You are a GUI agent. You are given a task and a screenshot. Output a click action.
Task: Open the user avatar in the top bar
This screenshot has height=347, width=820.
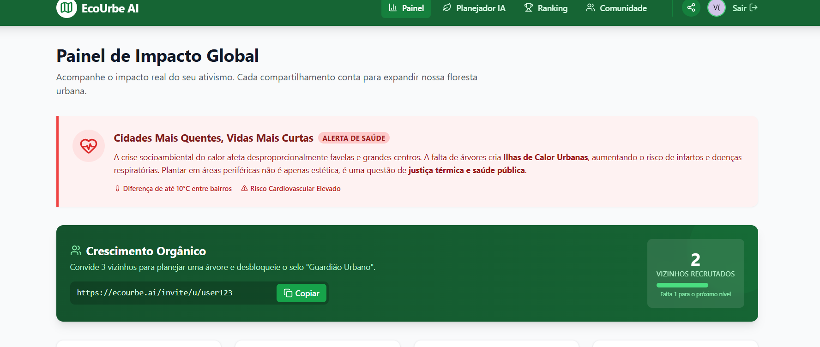716,8
